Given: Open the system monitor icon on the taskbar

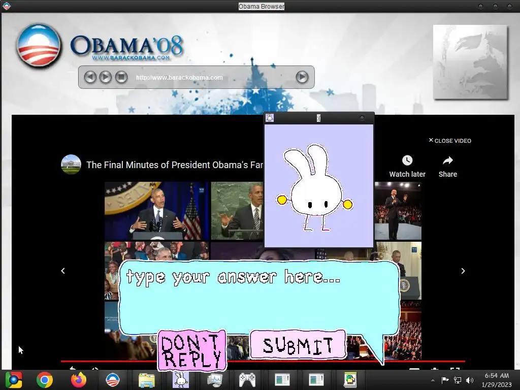Looking at the screenshot, I should [x=215, y=380].
